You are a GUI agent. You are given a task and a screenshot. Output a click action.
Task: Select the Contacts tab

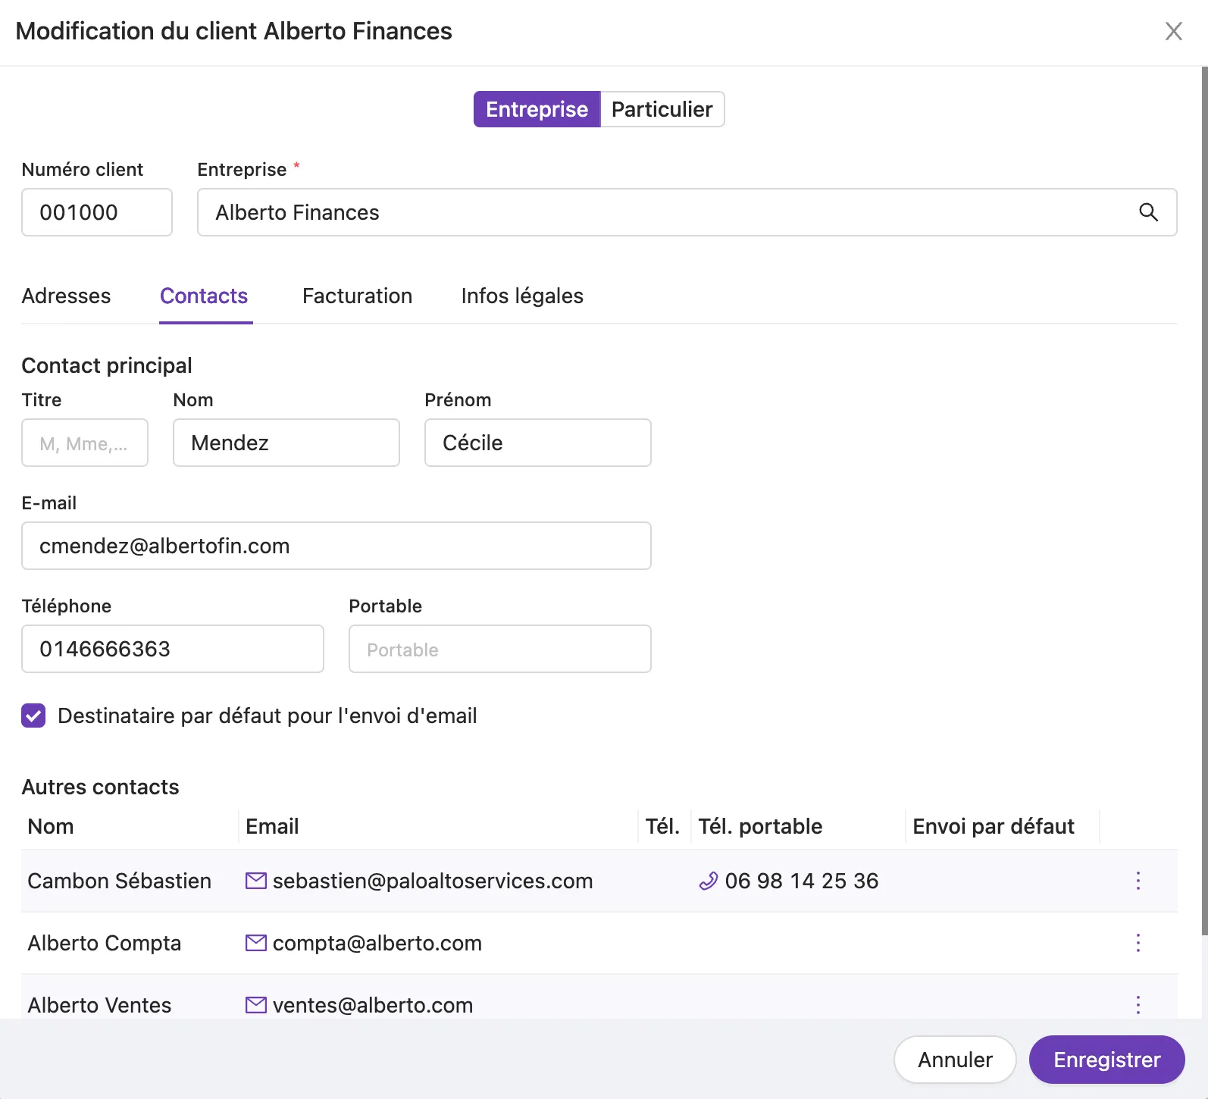[204, 296]
